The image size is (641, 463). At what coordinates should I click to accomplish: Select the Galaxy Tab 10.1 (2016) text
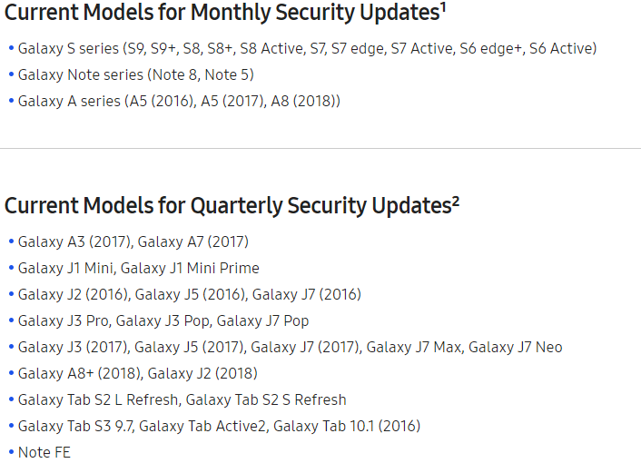347,426
